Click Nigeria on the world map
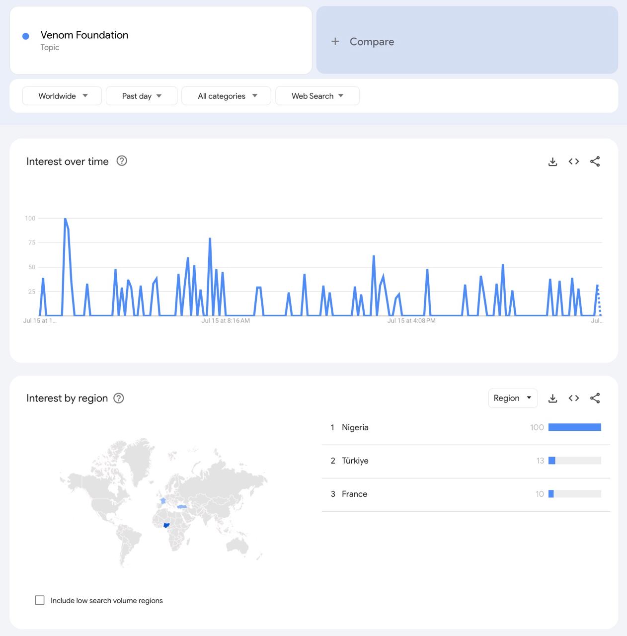This screenshot has height=636, width=627. point(166,525)
